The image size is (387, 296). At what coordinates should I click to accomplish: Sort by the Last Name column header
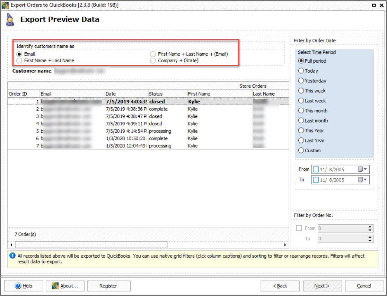270,94
